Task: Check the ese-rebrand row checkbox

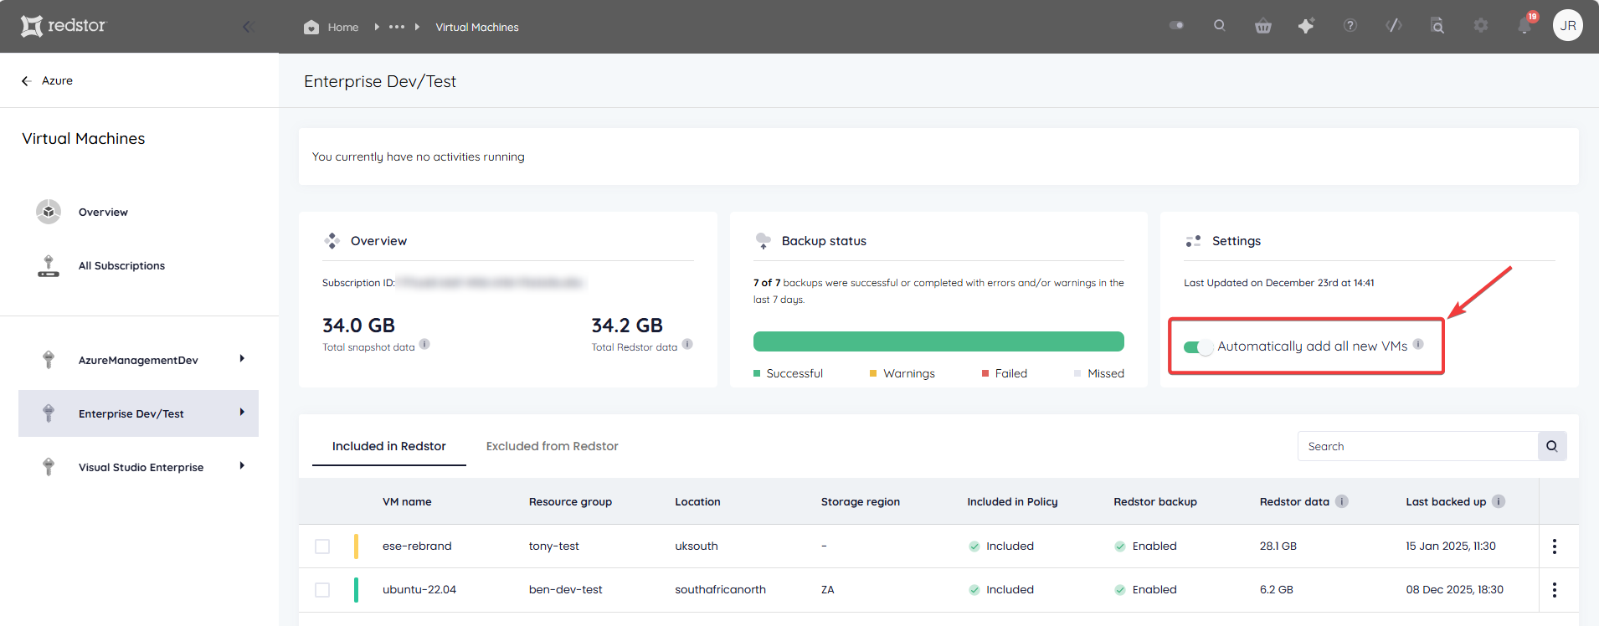Action: pyautogui.click(x=322, y=546)
